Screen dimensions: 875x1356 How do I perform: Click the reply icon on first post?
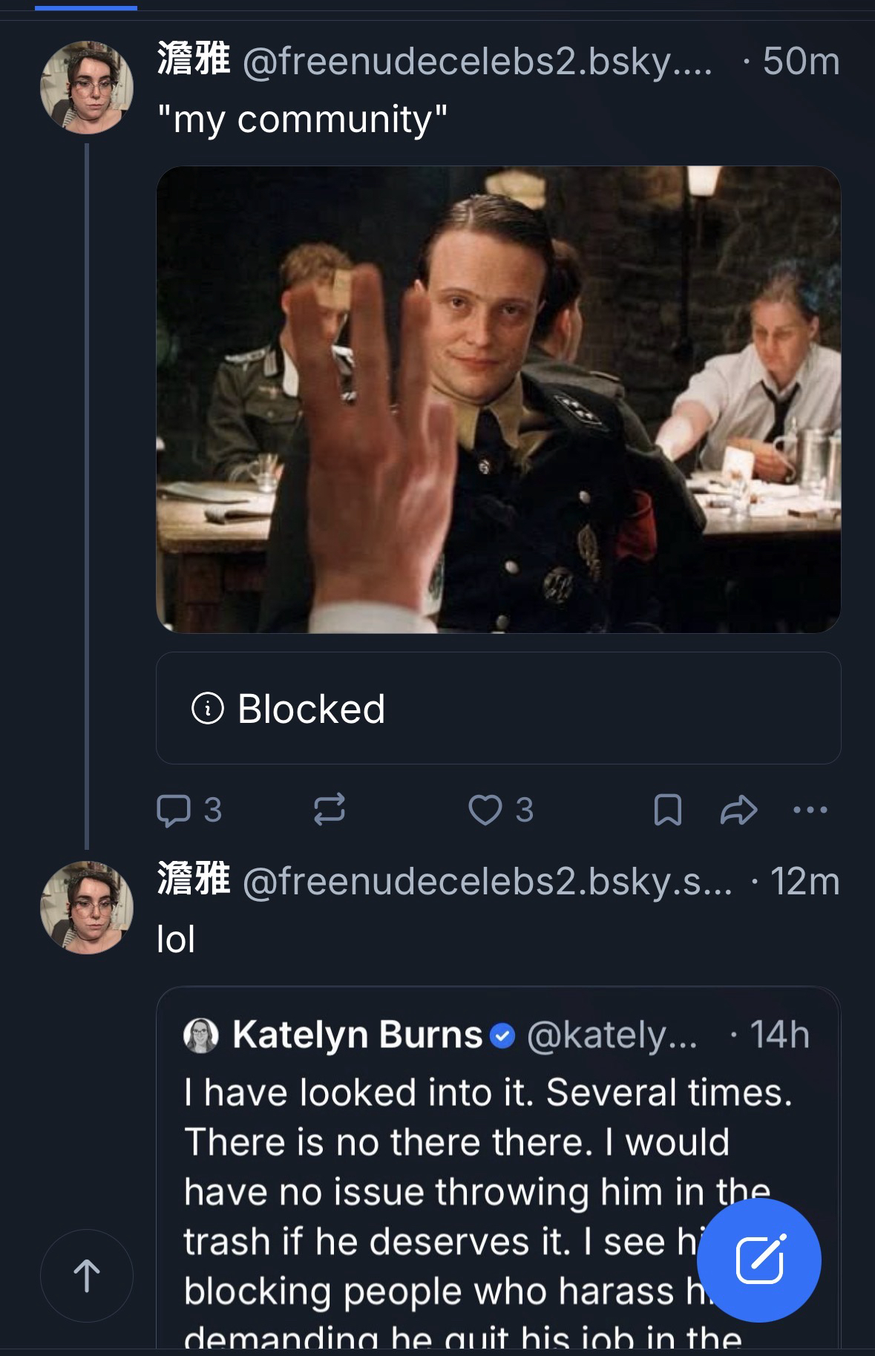coord(174,810)
